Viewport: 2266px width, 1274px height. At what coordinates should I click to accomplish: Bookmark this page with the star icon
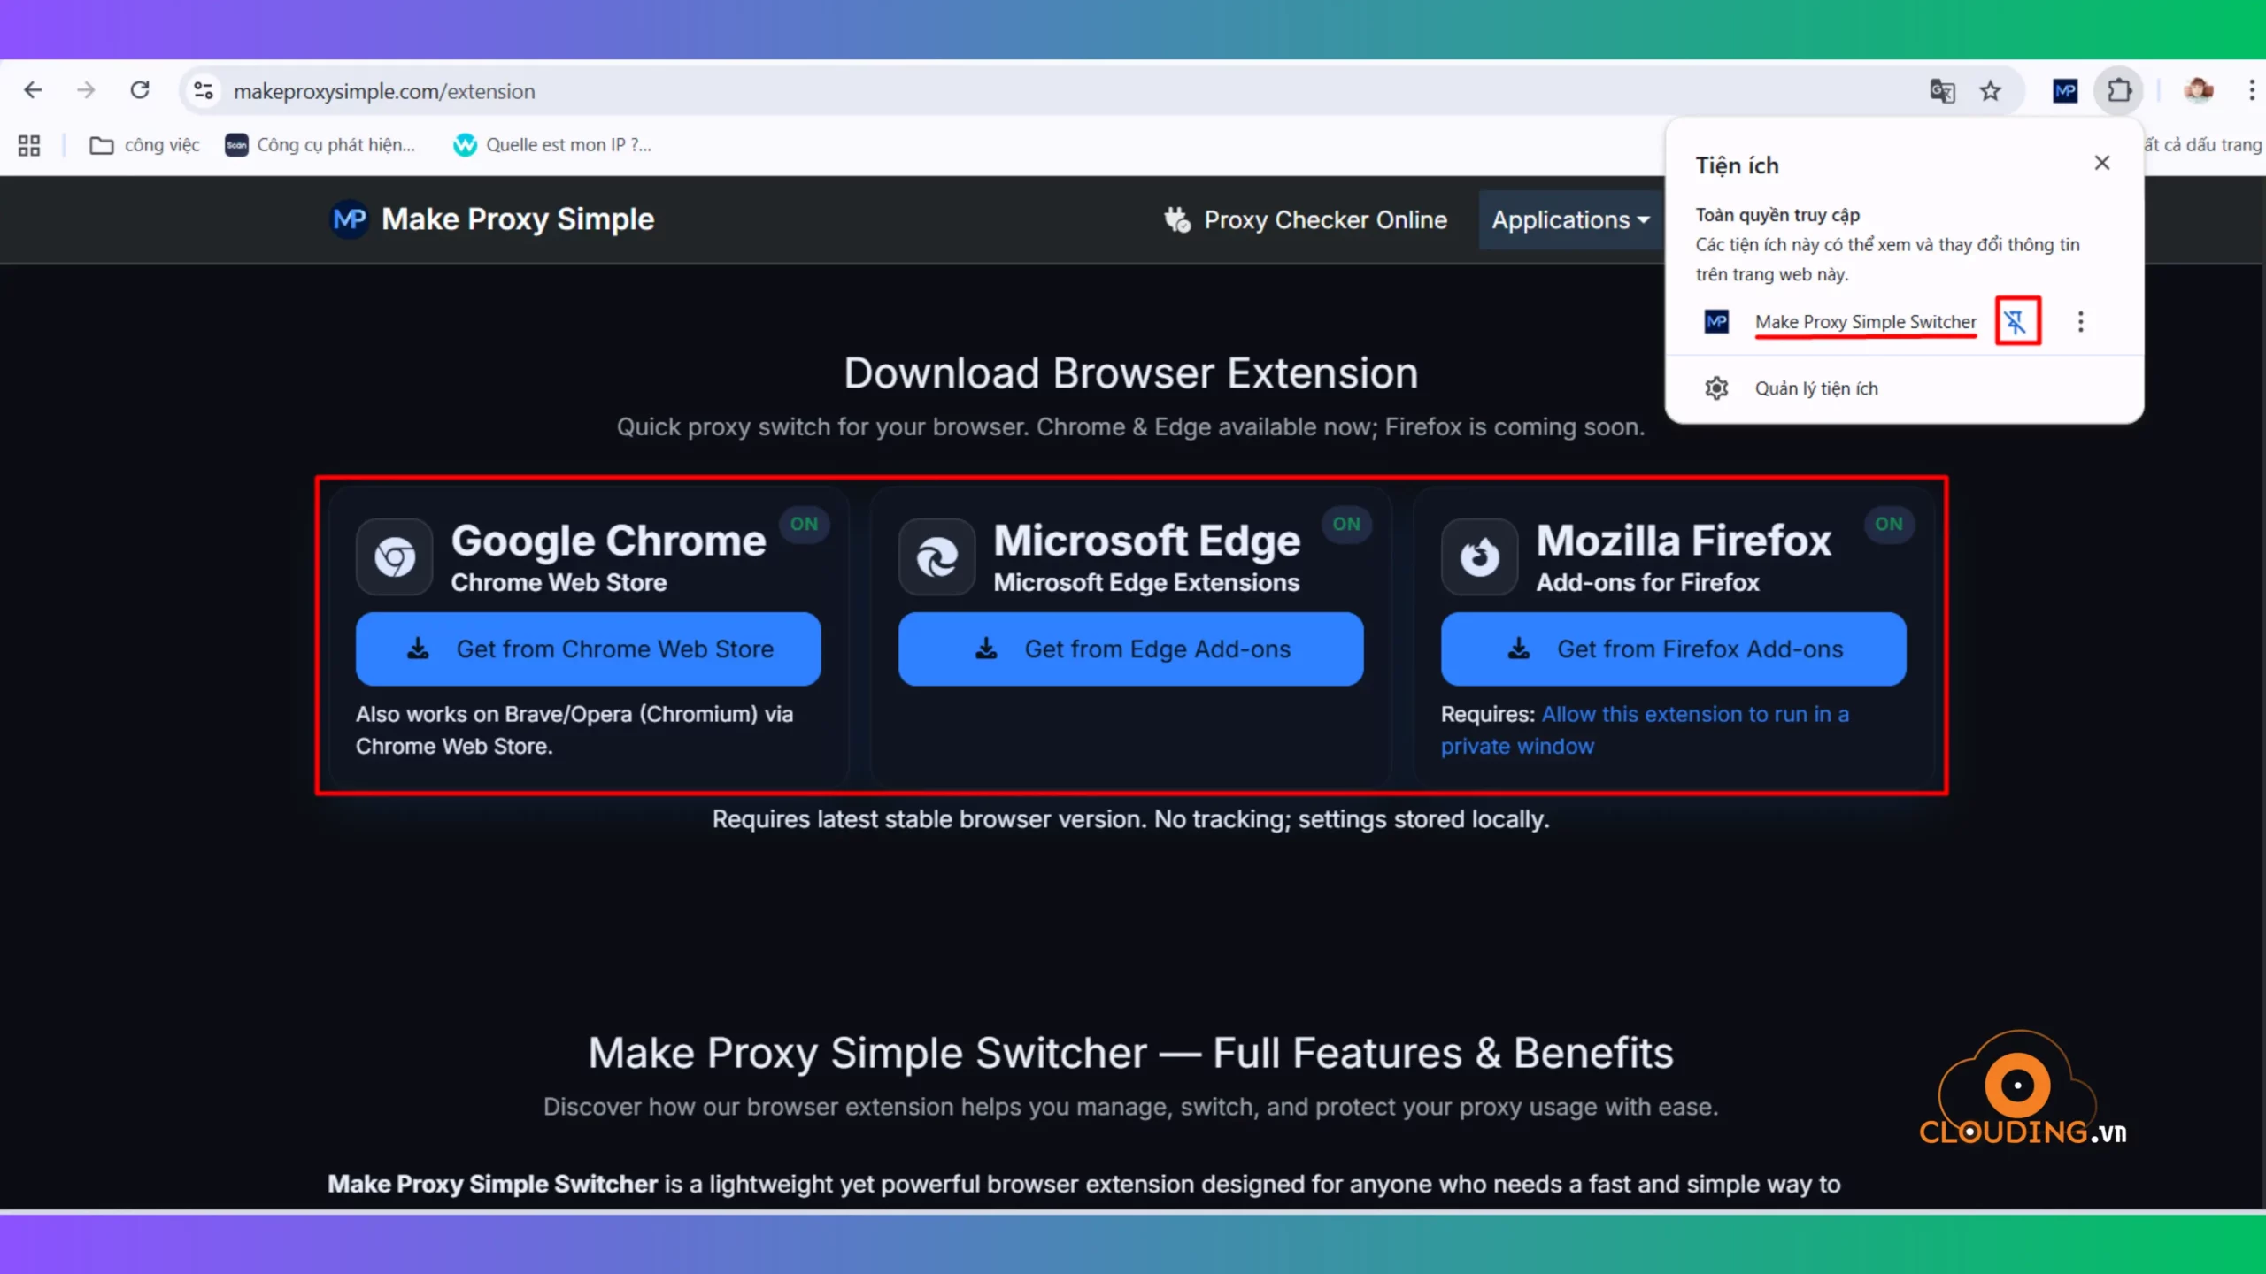click(x=1991, y=90)
